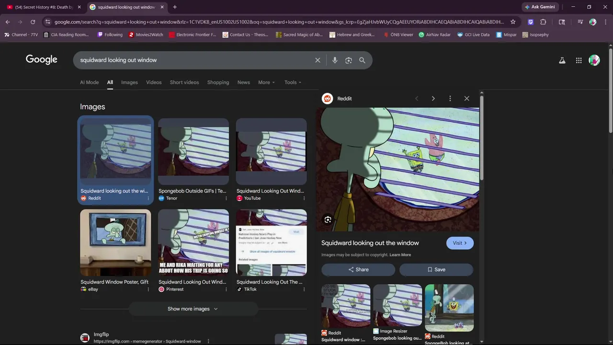Go back to previous page
613x345 pixels.
pyautogui.click(x=8, y=22)
